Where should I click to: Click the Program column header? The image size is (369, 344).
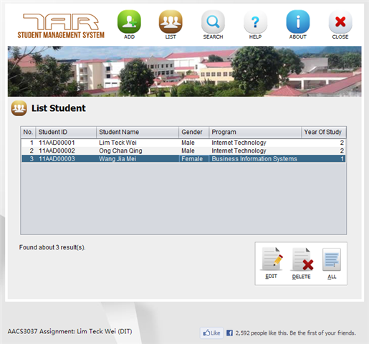tap(255, 132)
